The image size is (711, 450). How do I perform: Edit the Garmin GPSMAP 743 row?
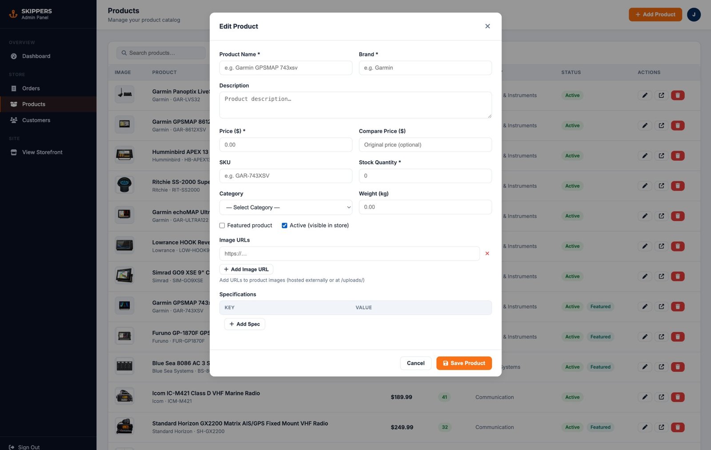(645, 307)
